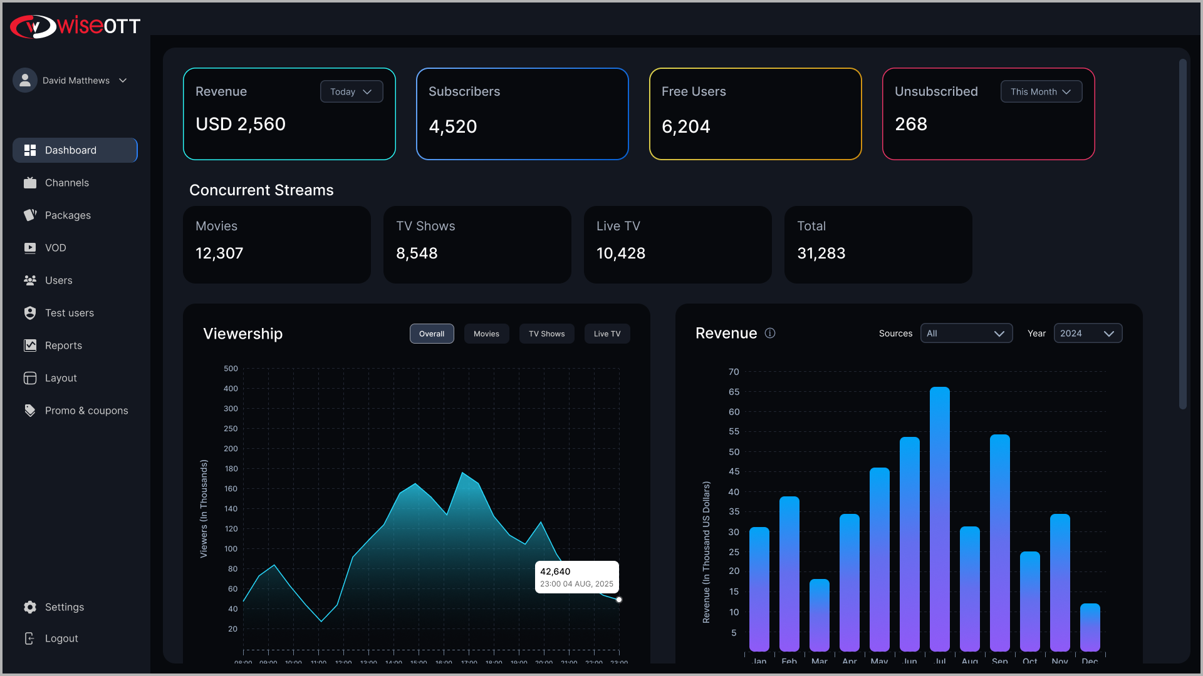
Task: Click the Logout door icon
Action: (x=30, y=638)
